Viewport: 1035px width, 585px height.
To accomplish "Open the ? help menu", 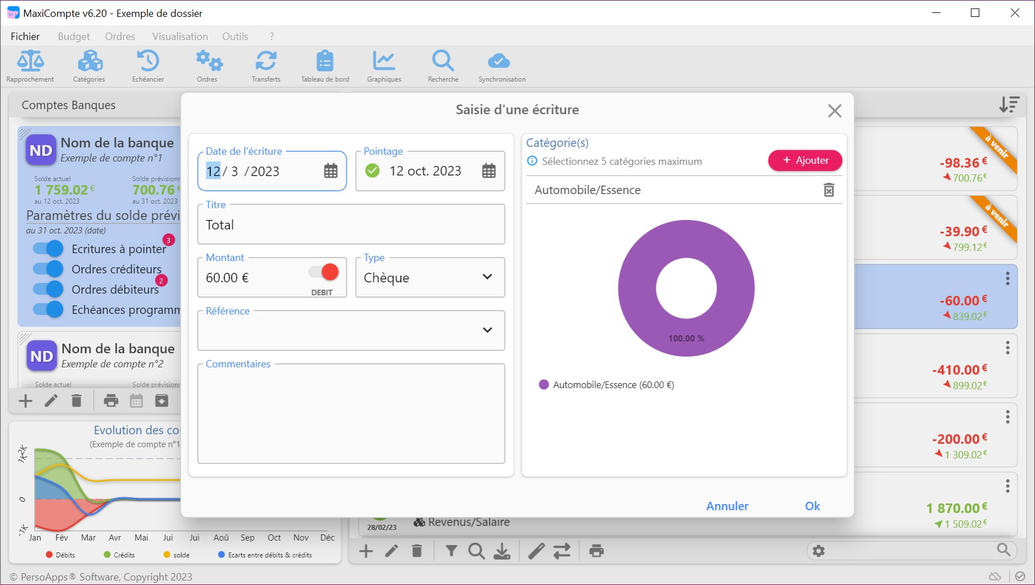I will coord(272,37).
